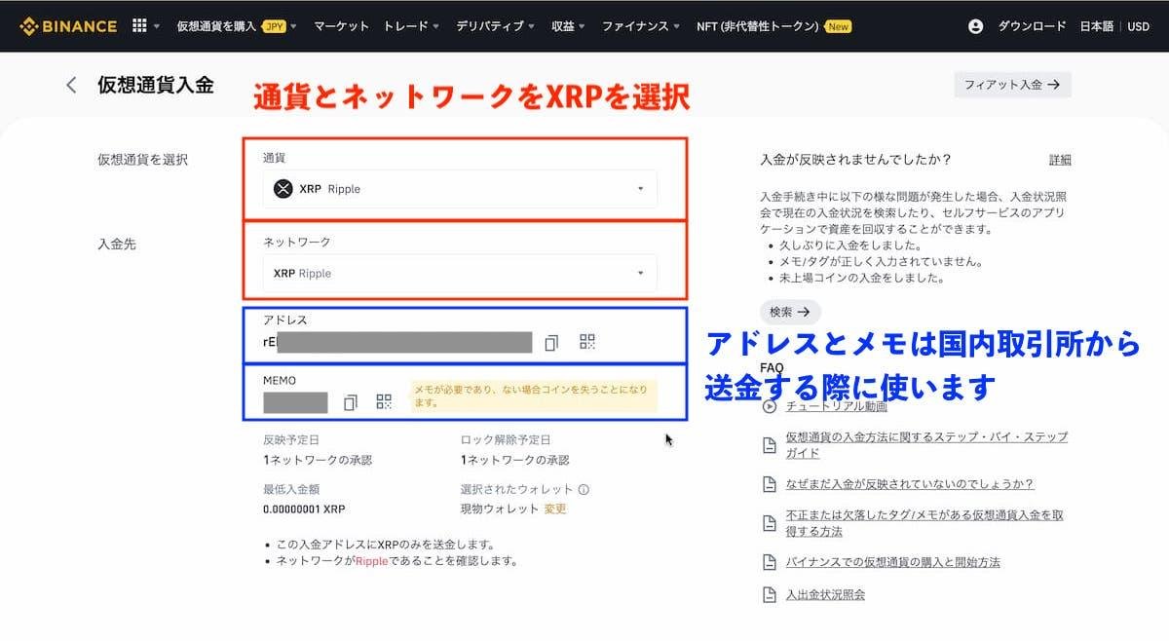This screenshot has width=1169, height=641.
Task: Click ダウンロード in the top bar
Action: (1032, 26)
